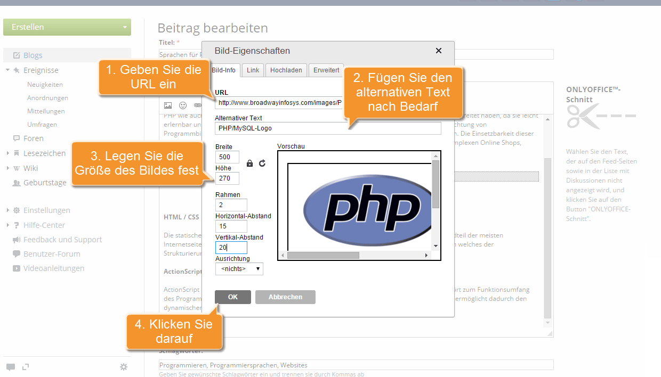Open Feedback und Support link

pyautogui.click(x=62, y=240)
